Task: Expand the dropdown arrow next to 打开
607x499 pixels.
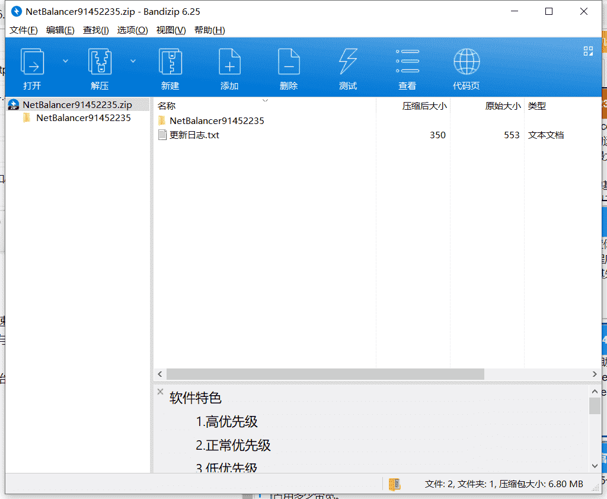Action: pos(65,61)
